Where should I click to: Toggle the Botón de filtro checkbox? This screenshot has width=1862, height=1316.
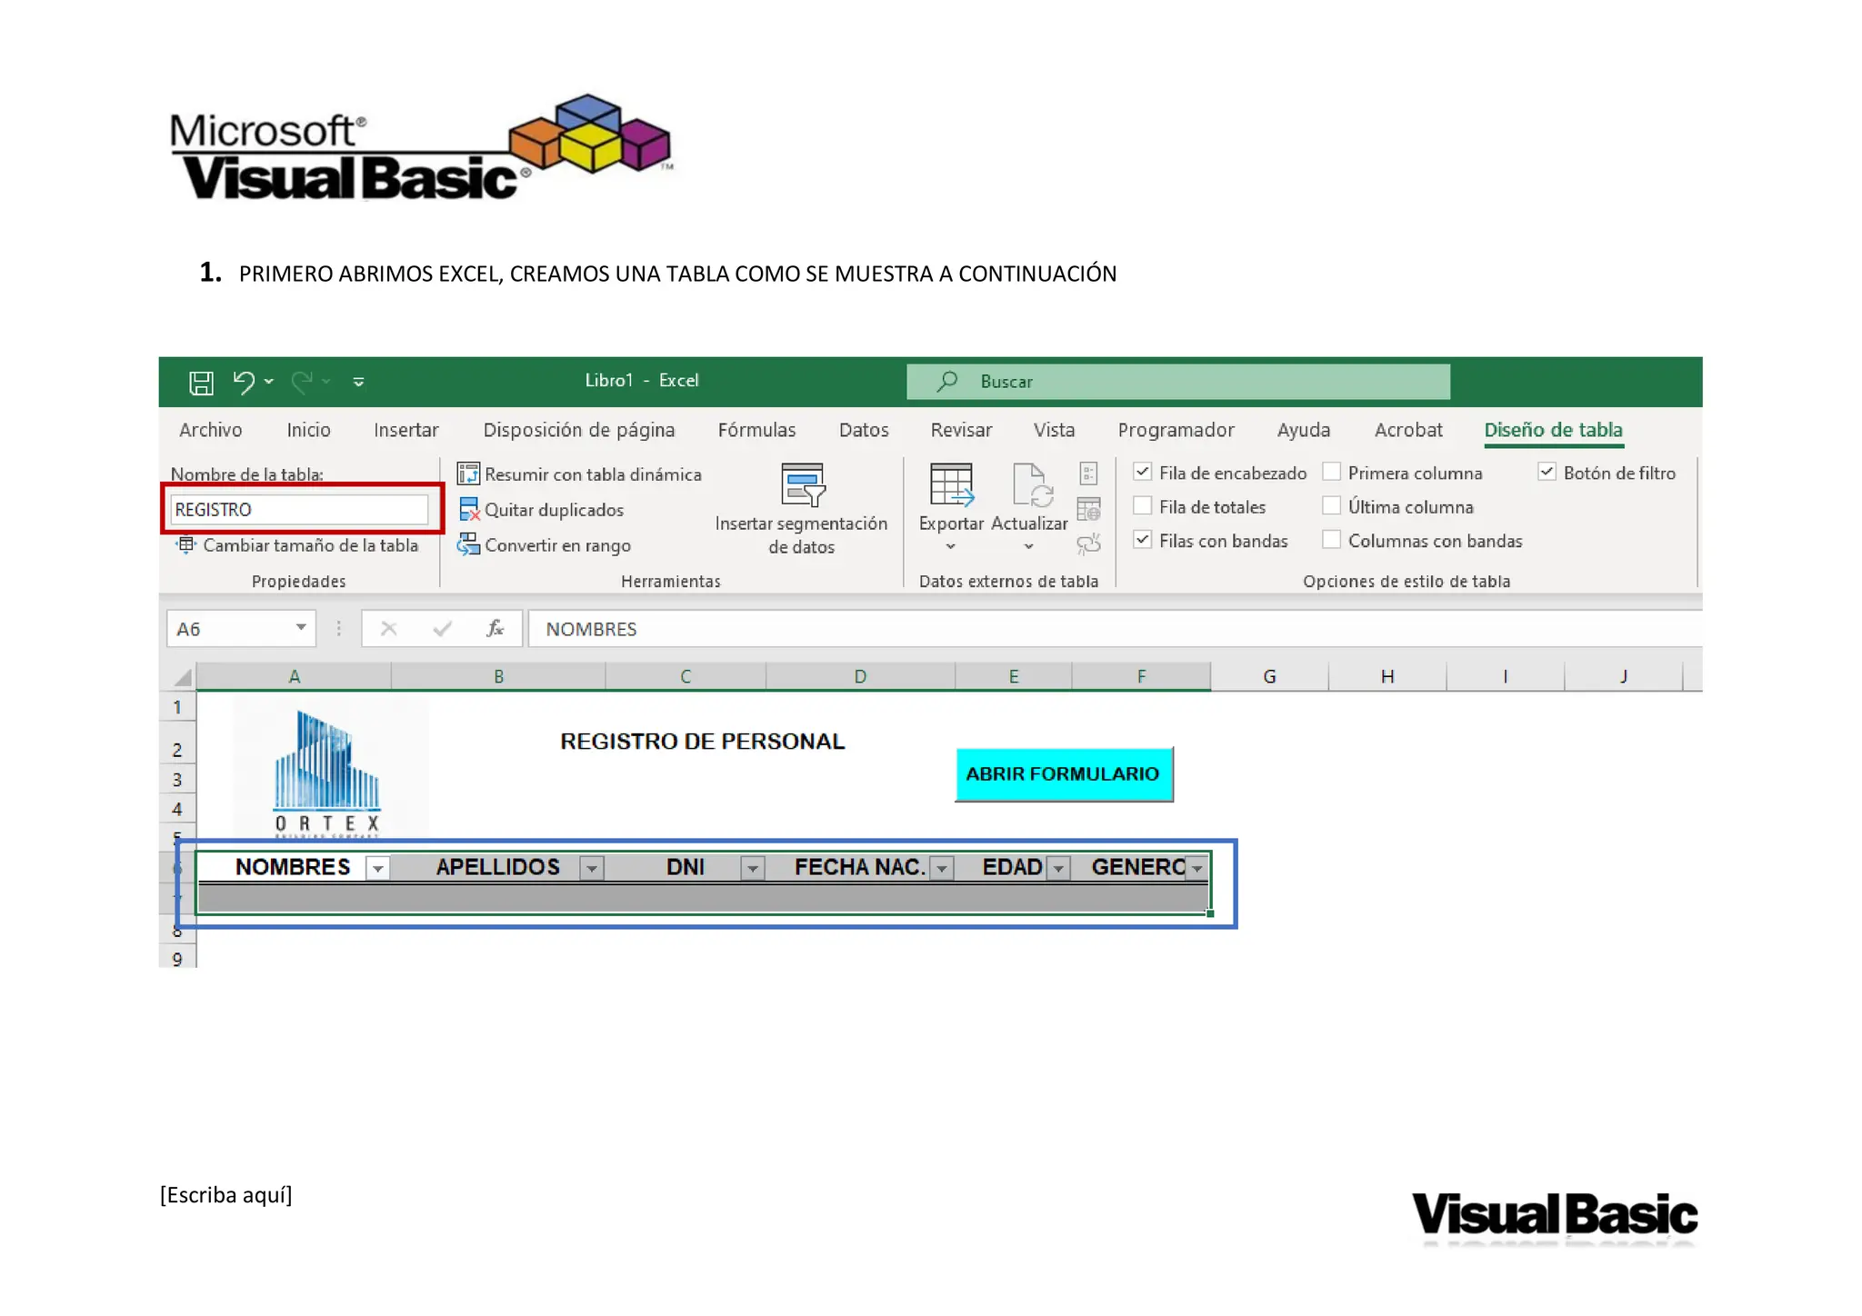point(1547,472)
